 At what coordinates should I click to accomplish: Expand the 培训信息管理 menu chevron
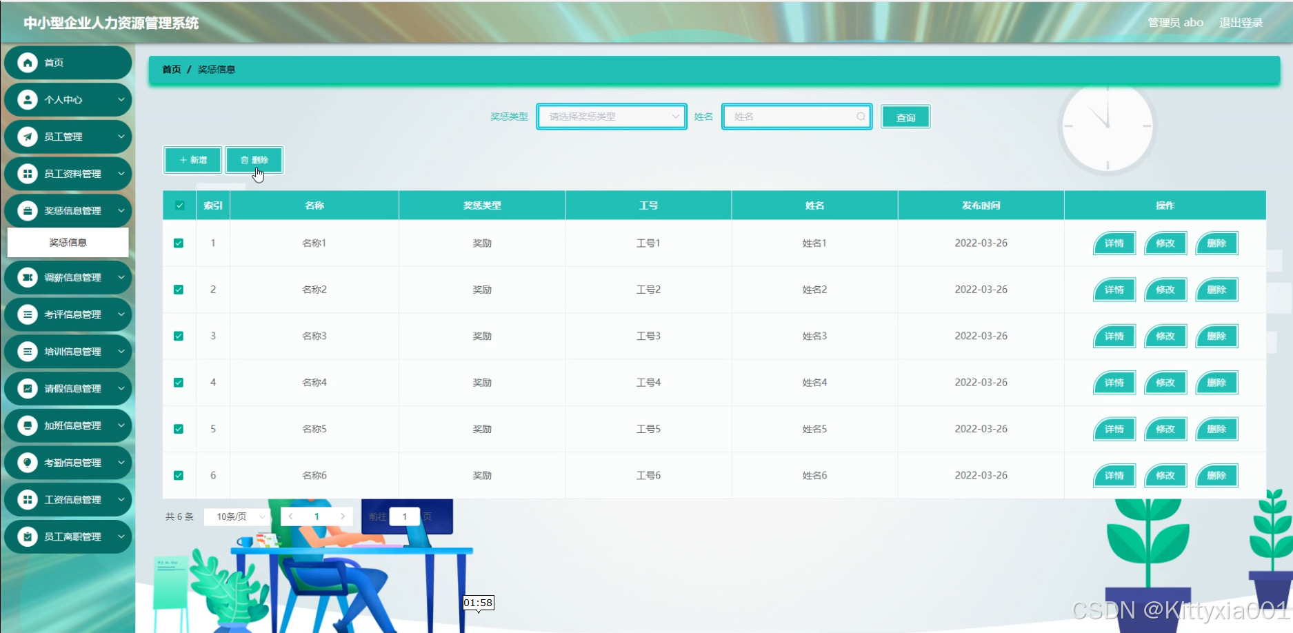(x=121, y=352)
